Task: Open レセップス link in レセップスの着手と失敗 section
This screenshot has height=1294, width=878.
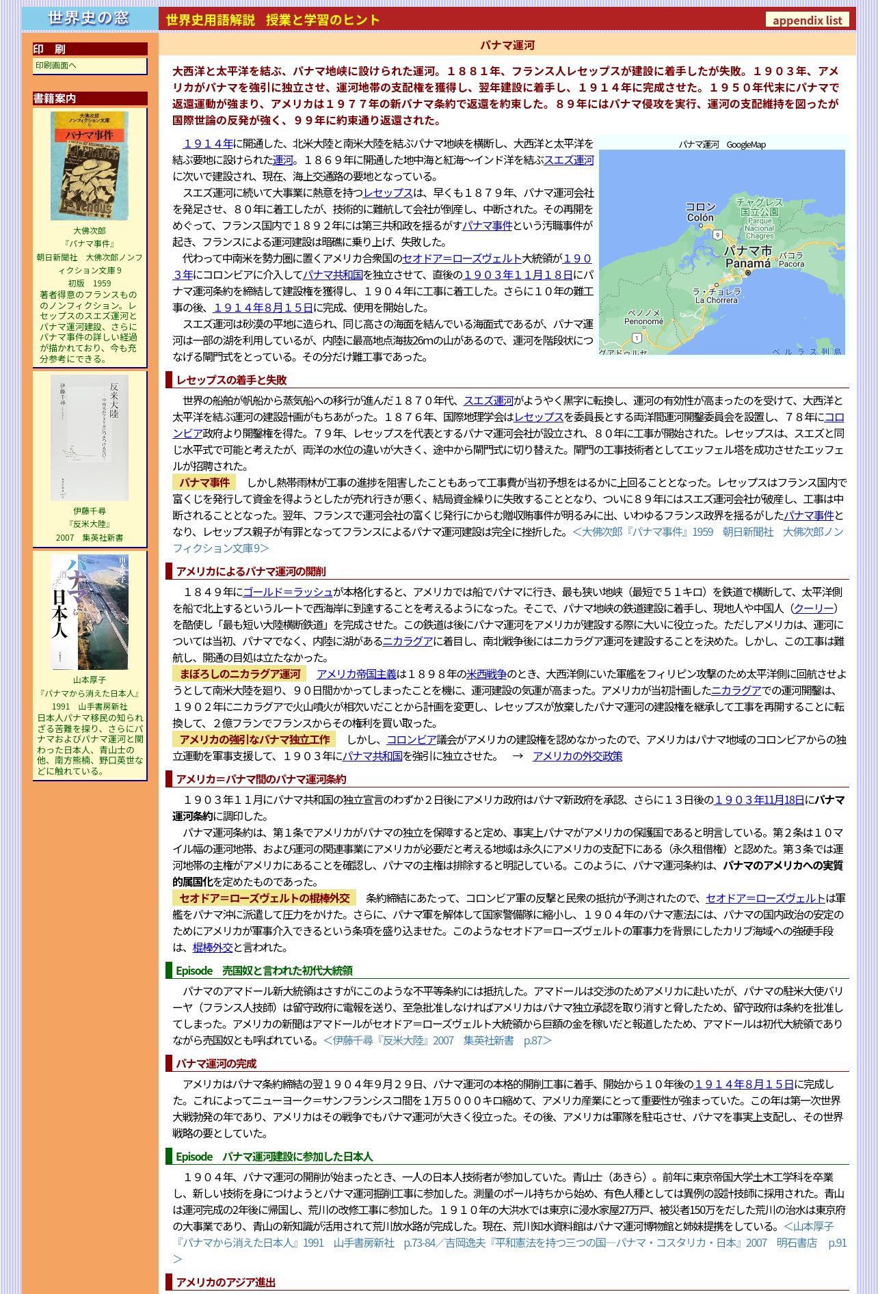Action: tap(539, 417)
